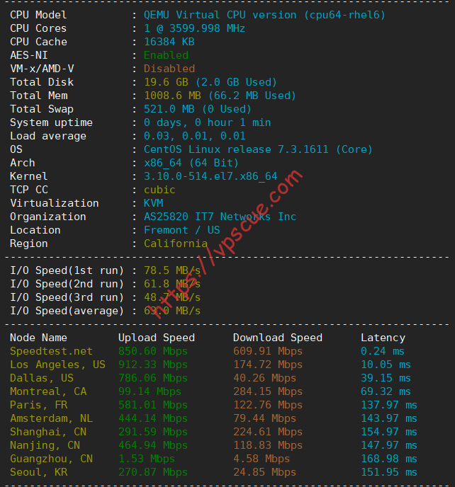The image size is (455, 487).
Task: Select the AES-NI Enabled value
Action: 166,55
